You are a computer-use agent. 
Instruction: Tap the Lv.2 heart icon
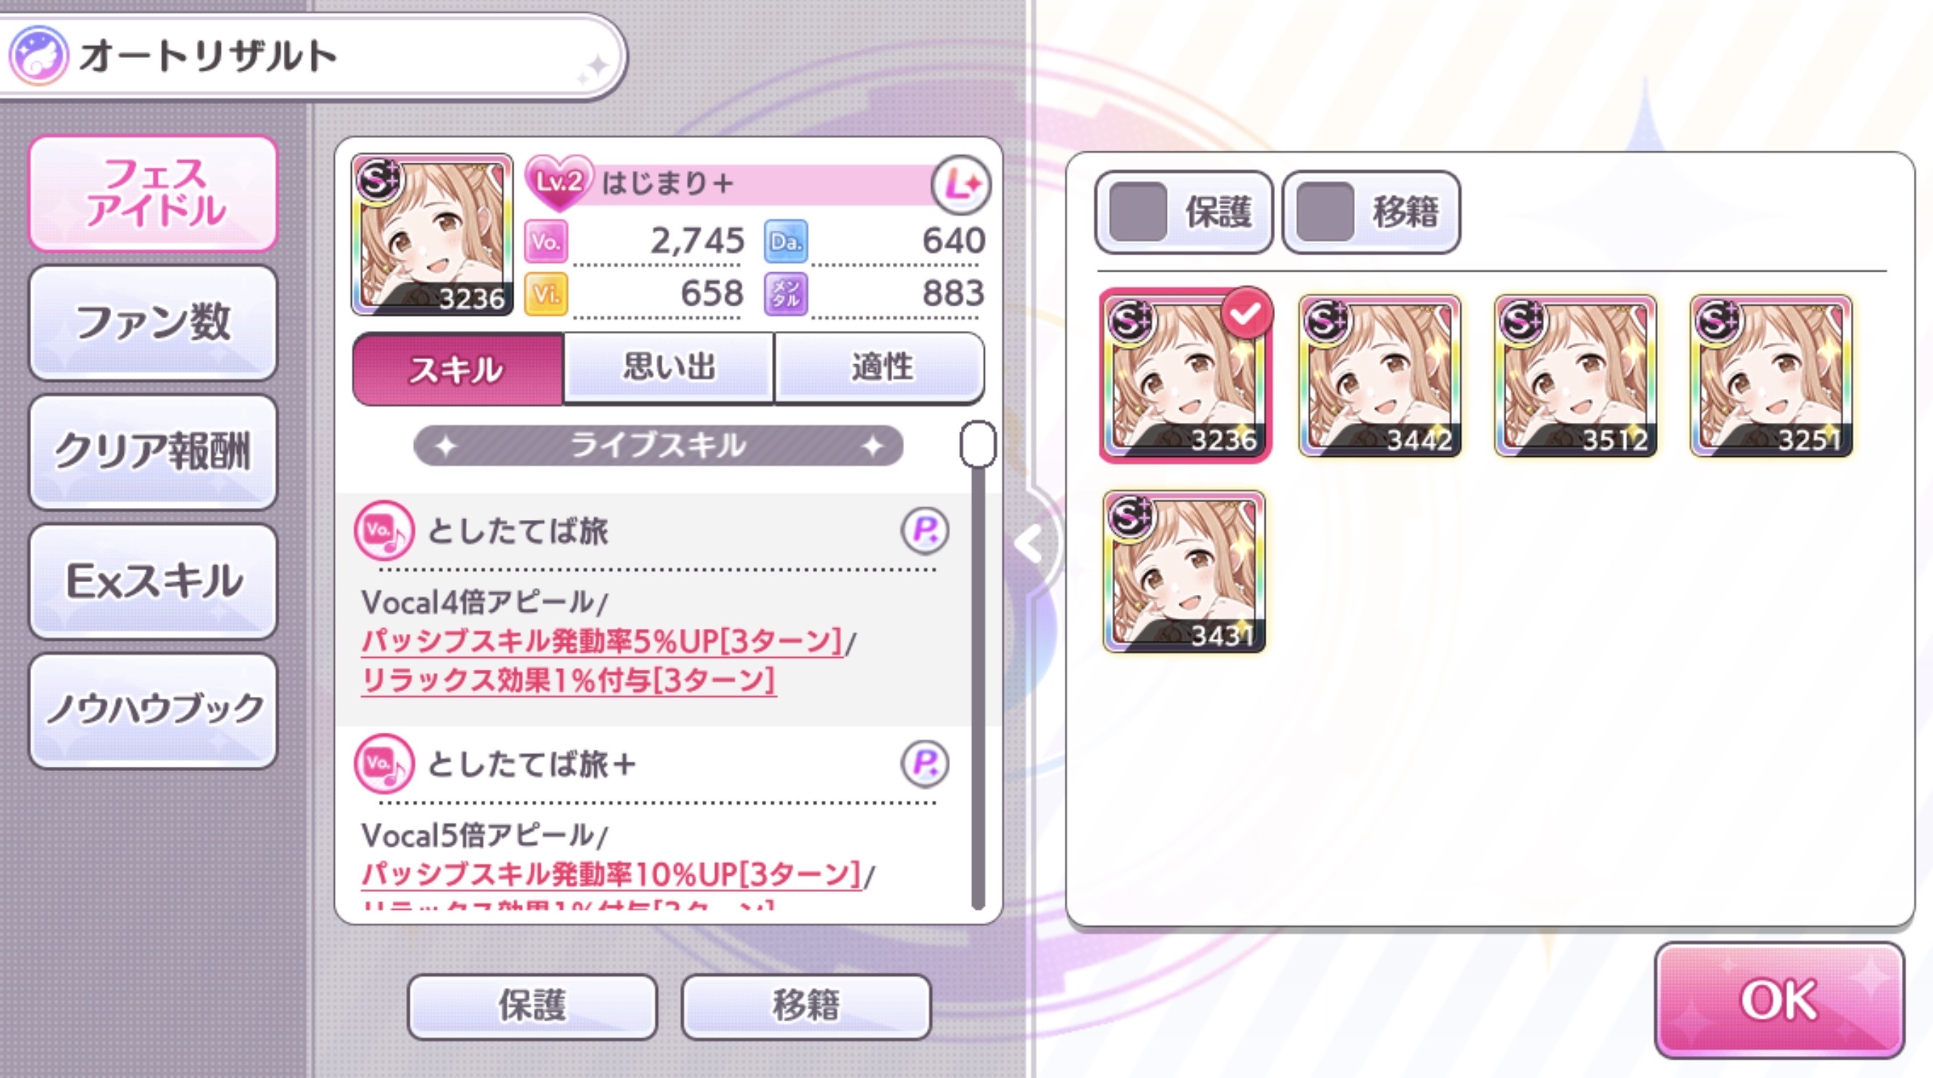pos(558,182)
